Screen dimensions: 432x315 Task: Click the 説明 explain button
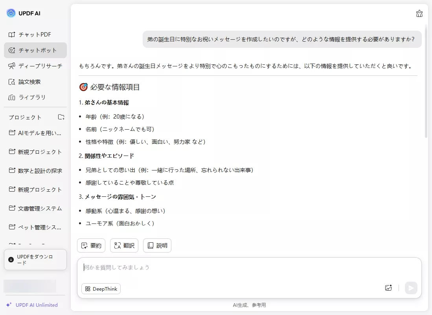(x=157, y=245)
